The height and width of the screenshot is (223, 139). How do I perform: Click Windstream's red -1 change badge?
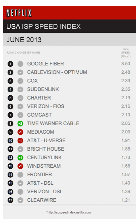pyautogui.click(x=20, y=166)
